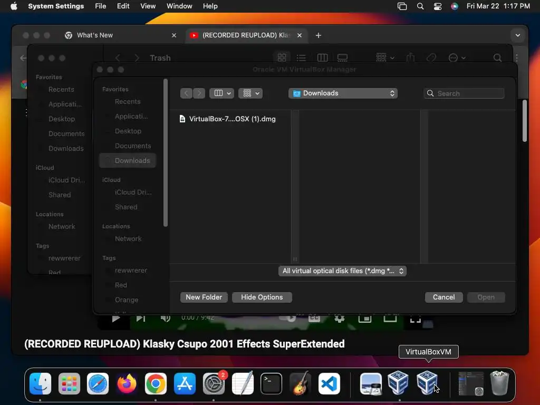
Task: Select the Orange tag in dialog sidebar
Action: [127, 300]
